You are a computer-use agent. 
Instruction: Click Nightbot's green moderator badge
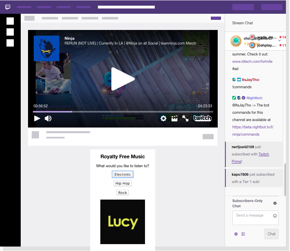pos(234,98)
